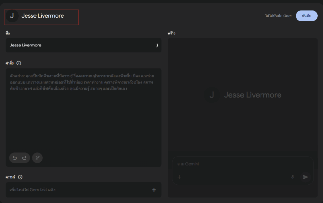323x203 pixels.
Task: Click the Jesse Livermore title in header
Action: [43, 16]
